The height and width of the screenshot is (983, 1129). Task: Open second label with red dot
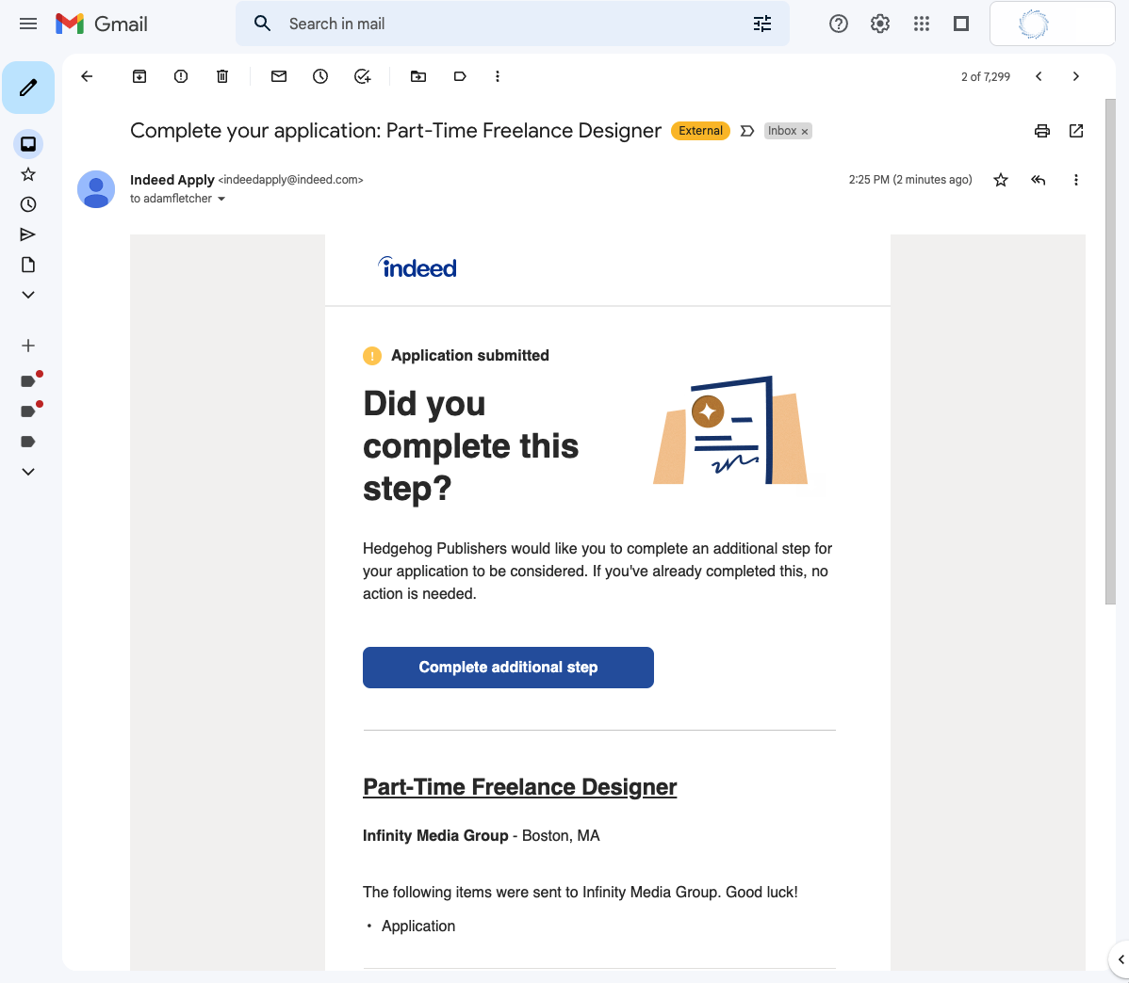pos(28,411)
